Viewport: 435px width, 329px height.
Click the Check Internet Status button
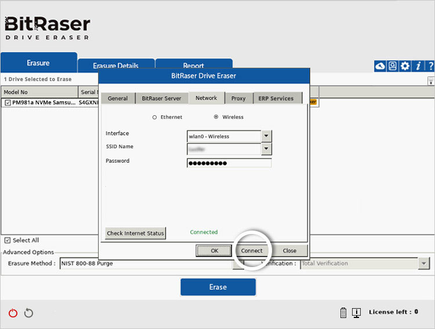pos(135,233)
